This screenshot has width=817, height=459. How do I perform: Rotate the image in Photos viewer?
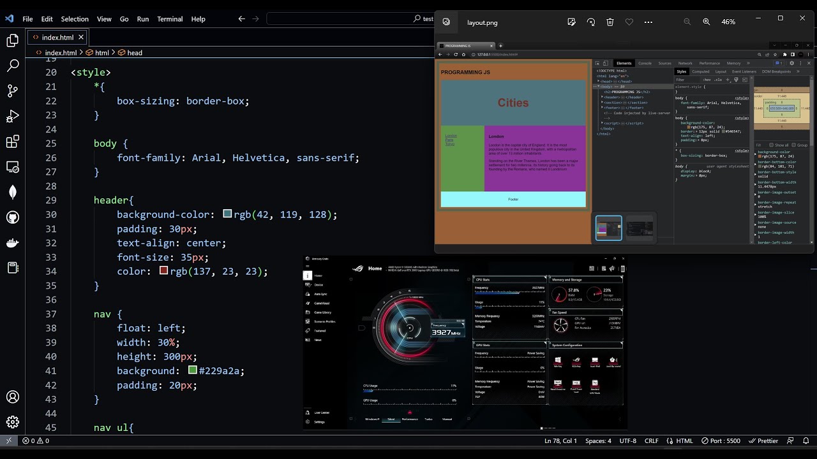click(591, 22)
